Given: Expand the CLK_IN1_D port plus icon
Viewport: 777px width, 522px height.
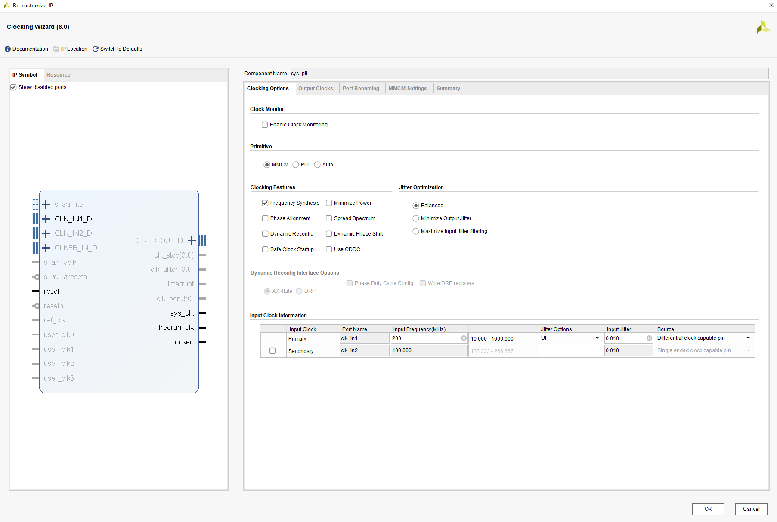Looking at the screenshot, I should coord(46,219).
